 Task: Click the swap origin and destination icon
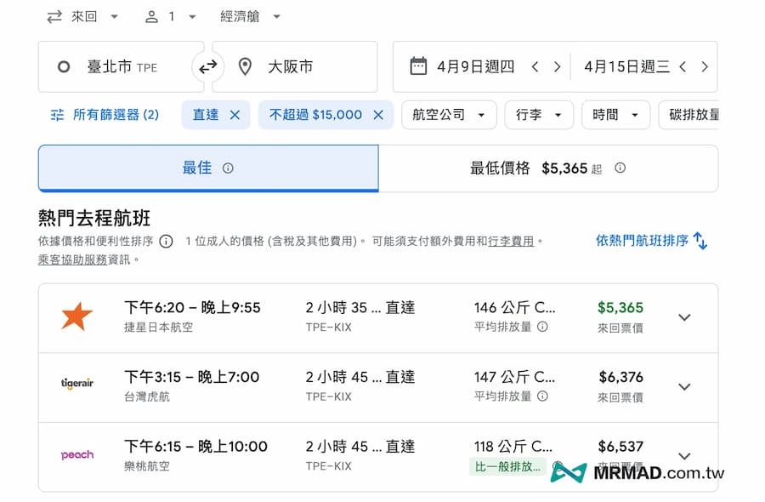click(208, 66)
